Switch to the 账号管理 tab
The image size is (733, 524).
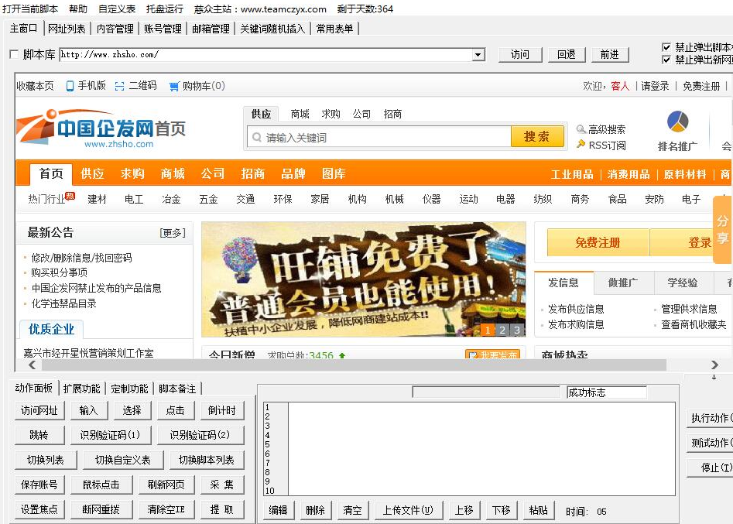(163, 29)
